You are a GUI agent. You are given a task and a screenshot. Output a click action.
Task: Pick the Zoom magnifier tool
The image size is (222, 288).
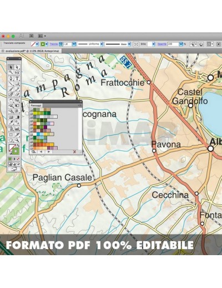pos(17,140)
